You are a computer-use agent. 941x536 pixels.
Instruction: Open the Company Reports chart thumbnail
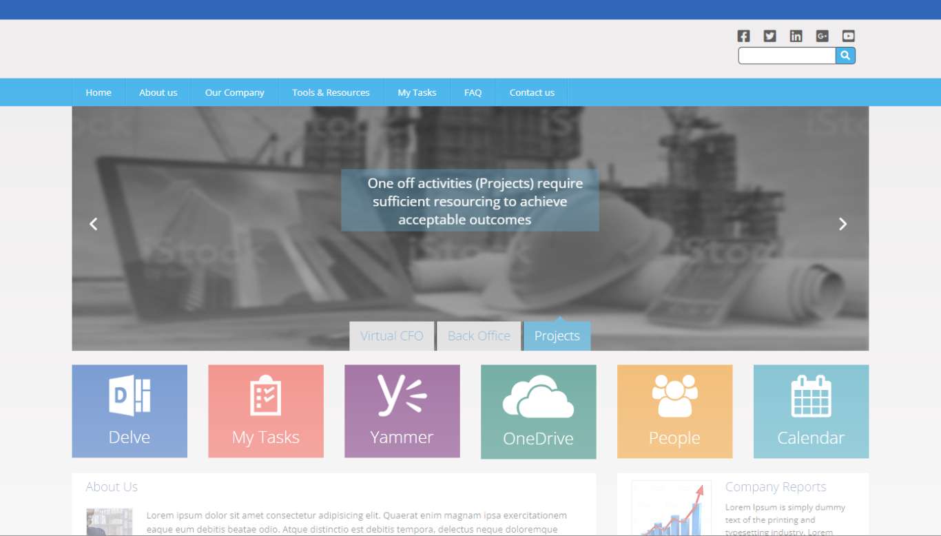coord(671,508)
